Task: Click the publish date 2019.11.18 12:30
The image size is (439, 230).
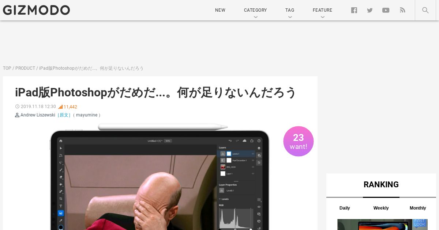Action: pos(38,107)
